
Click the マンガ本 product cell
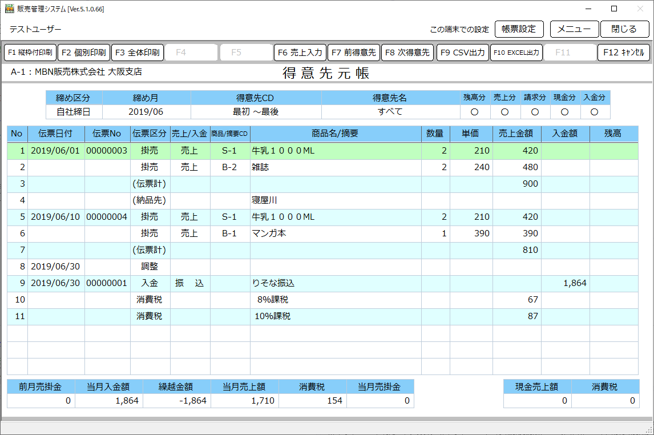click(x=336, y=233)
